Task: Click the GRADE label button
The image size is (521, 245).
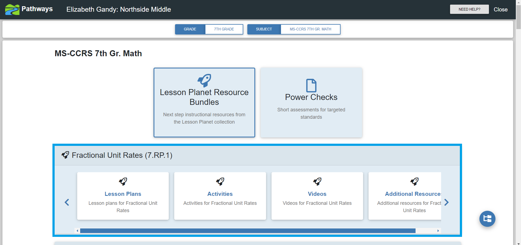Action: click(x=190, y=29)
